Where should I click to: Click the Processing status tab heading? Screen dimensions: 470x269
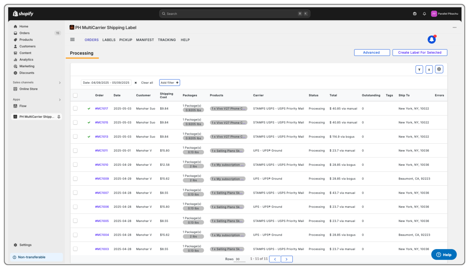82,53
